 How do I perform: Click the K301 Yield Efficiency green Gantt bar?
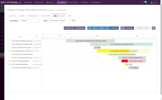point(122,44)
